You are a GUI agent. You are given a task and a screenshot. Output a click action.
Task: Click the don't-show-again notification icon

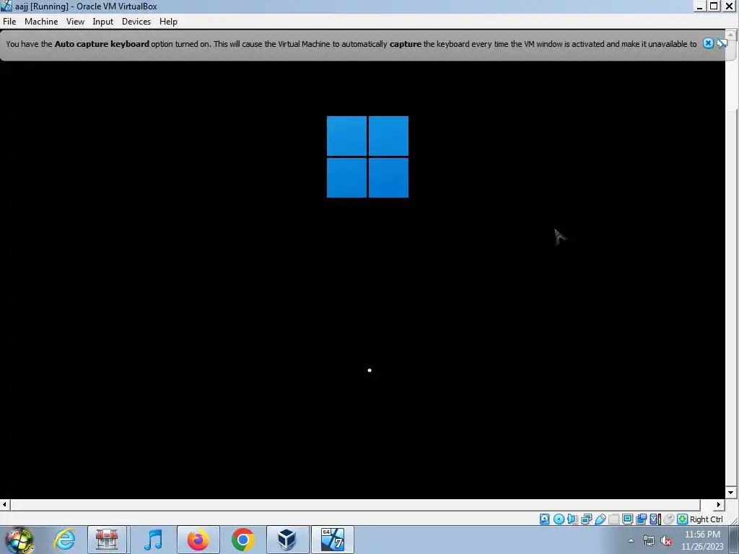point(722,43)
